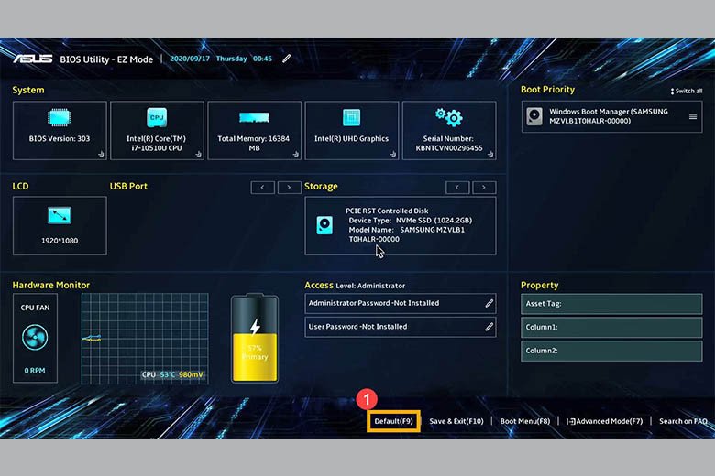The image size is (715, 476).
Task: Click the Asset Tag property field
Action: coord(611,304)
